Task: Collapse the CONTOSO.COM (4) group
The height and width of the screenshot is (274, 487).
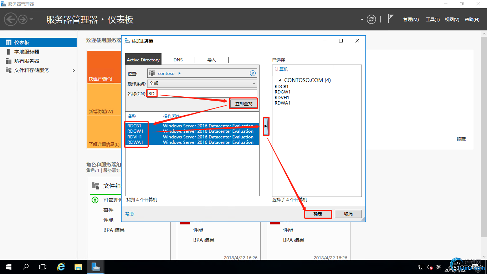Action: tap(280, 80)
